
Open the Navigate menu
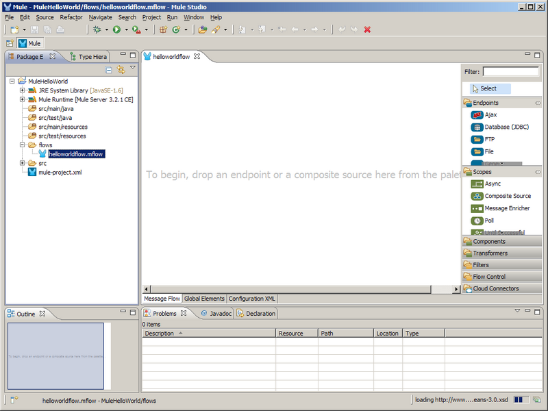click(100, 17)
